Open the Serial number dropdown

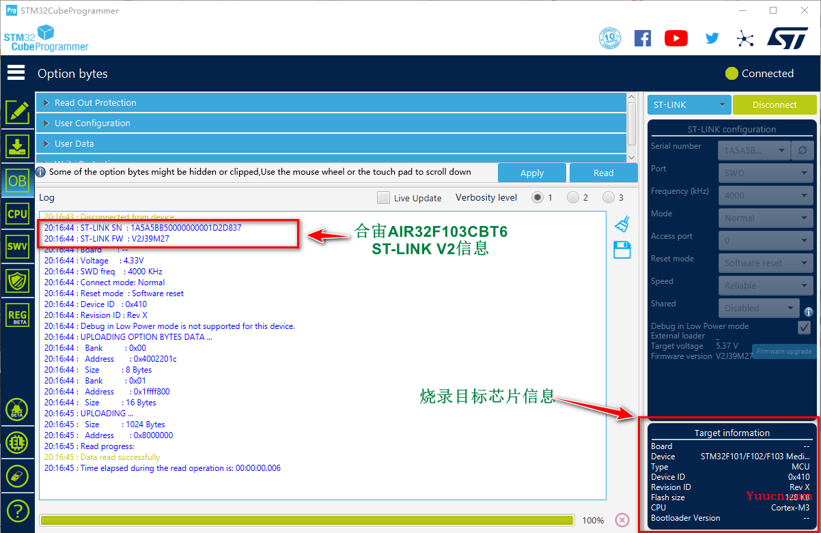point(754,150)
